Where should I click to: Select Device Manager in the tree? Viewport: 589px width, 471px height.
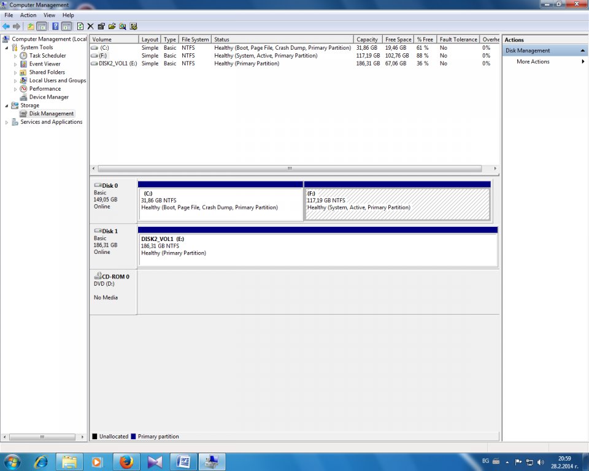pyautogui.click(x=48, y=97)
